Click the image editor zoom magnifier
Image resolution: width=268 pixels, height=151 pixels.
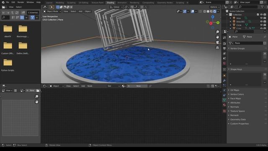pos(36,96)
